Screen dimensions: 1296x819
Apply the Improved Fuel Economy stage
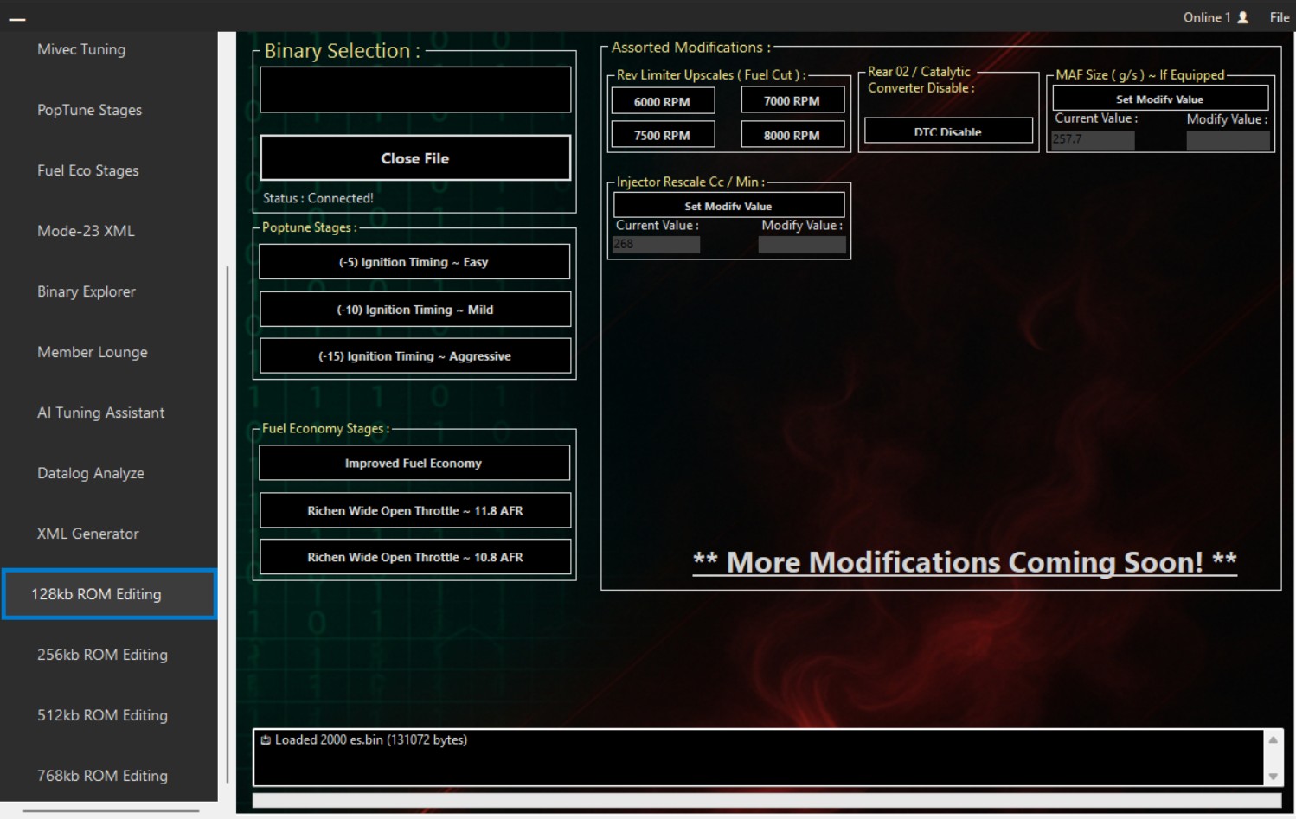(414, 463)
